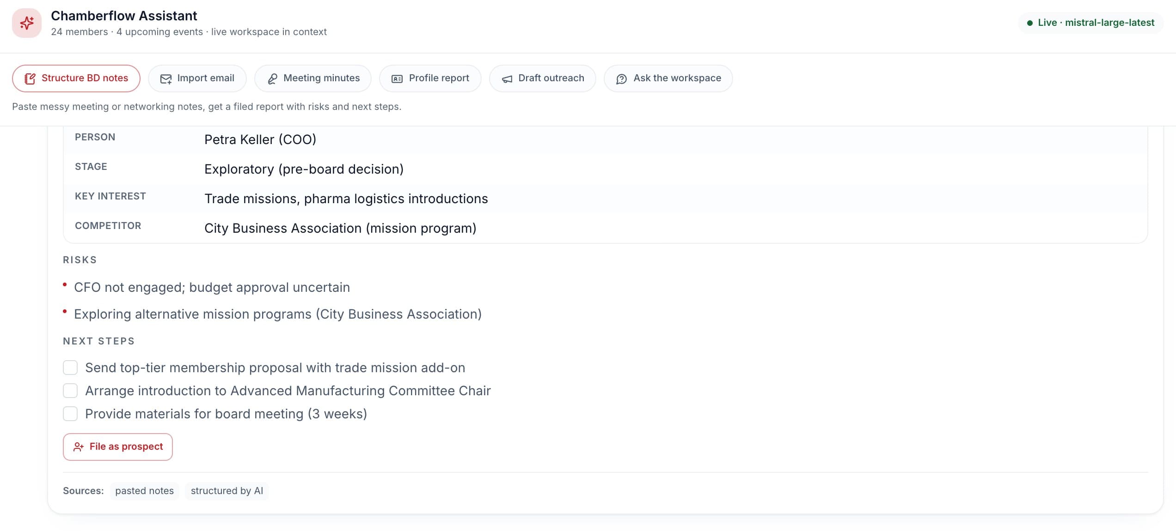
Task: Click risk 'CFO not engaged; budget approval uncertain'
Action: [x=212, y=287]
